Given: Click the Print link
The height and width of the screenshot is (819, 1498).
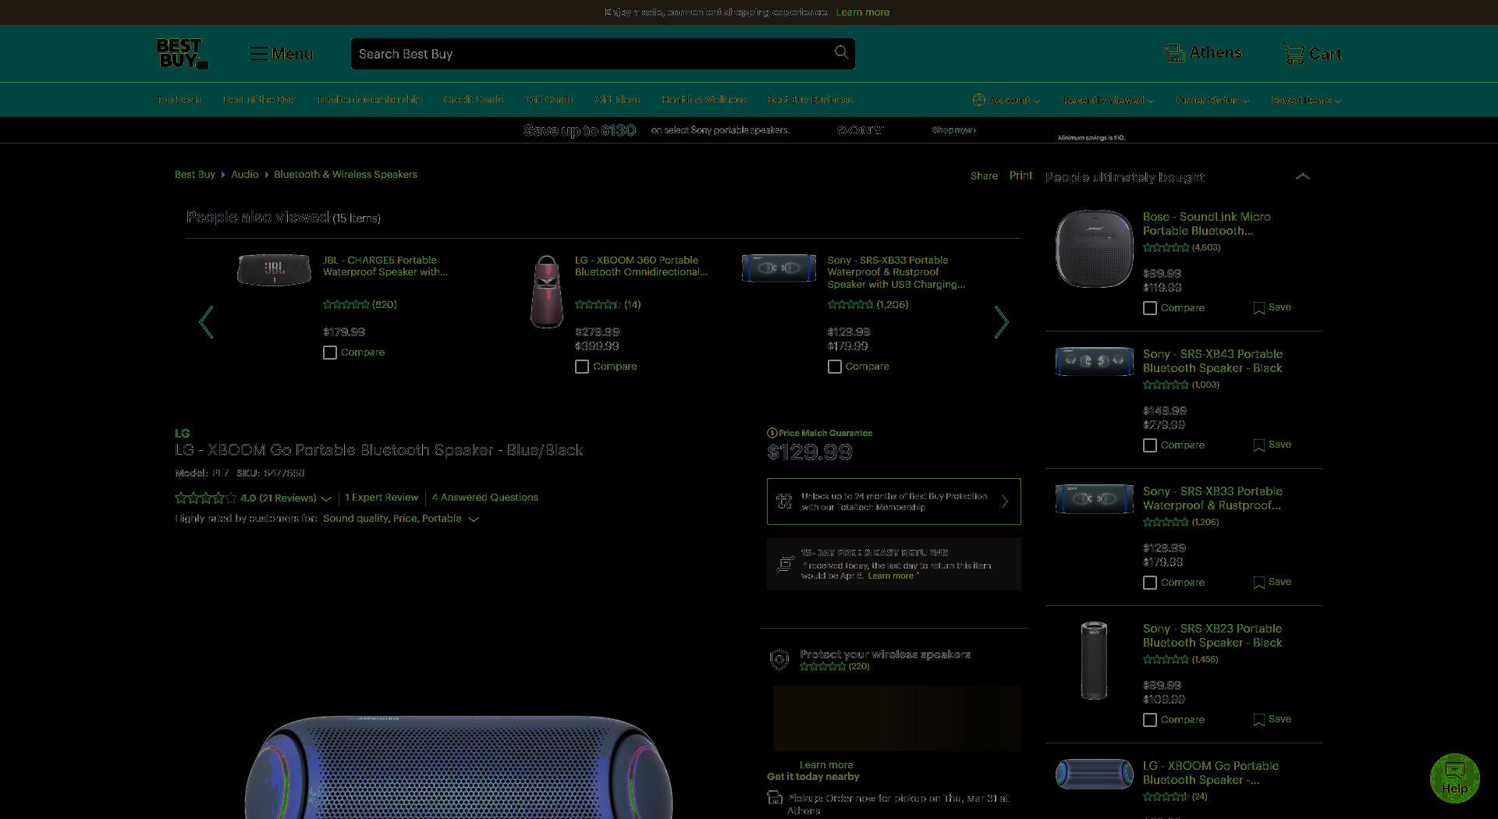Looking at the screenshot, I should [1021, 175].
